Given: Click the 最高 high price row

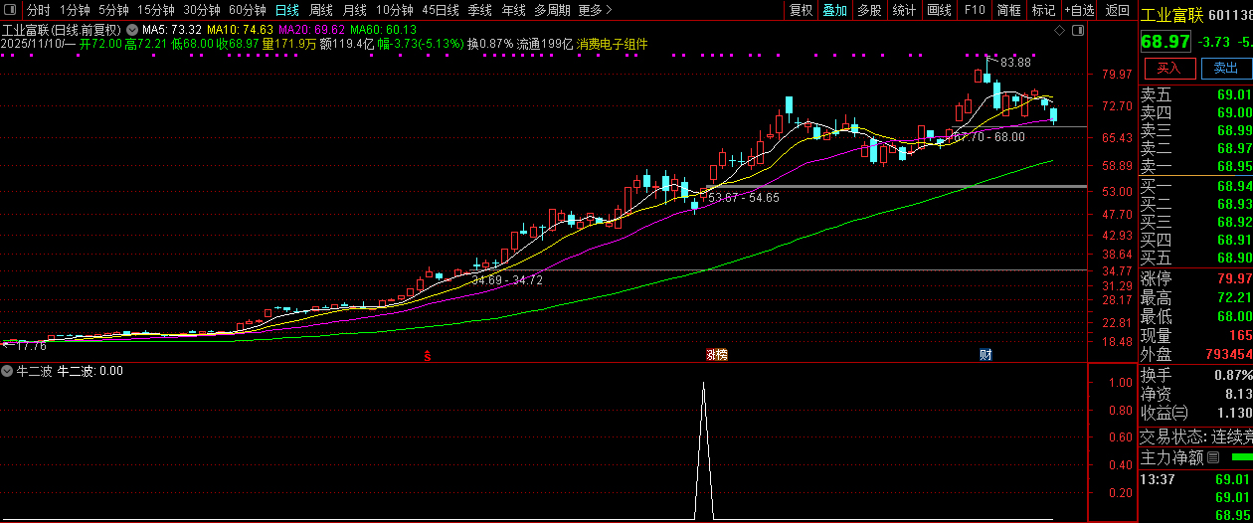Looking at the screenshot, I should pyautogui.click(x=1195, y=297).
